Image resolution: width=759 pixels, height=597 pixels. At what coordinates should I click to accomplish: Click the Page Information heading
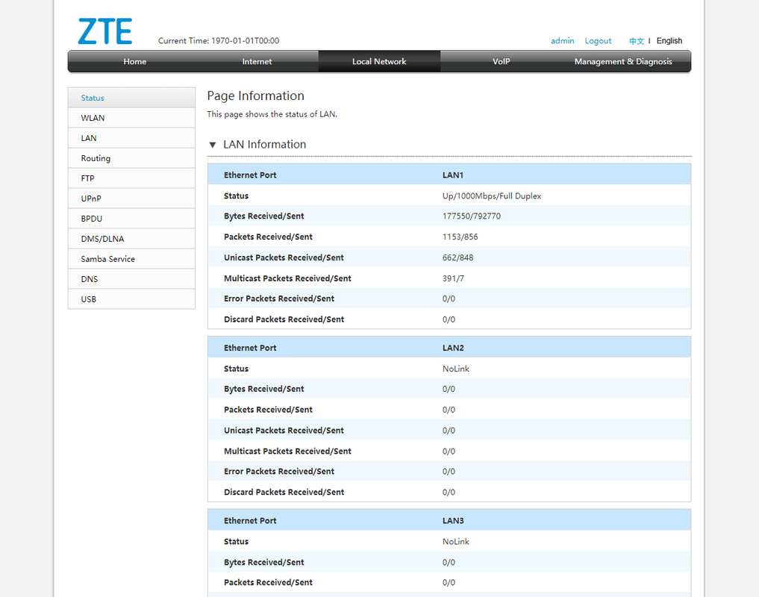[255, 96]
